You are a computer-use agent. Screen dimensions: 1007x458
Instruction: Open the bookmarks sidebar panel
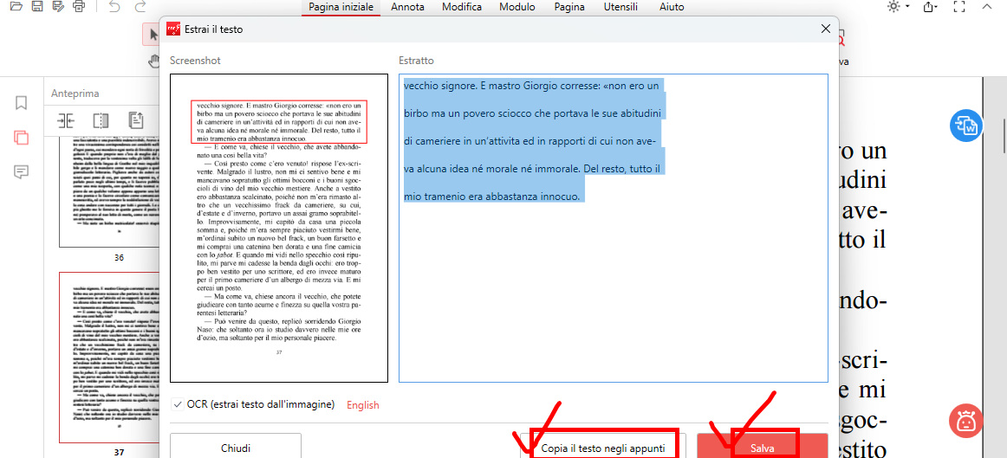coord(22,103)
